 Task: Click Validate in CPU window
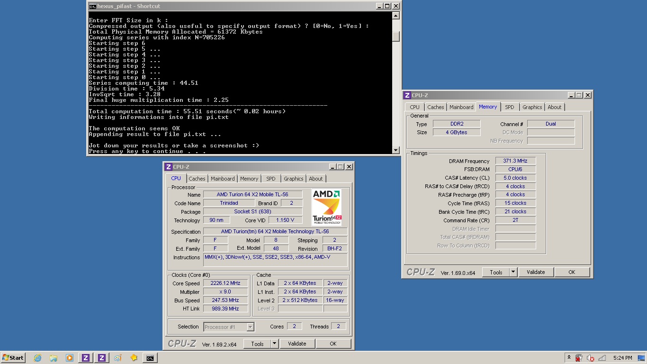pyautogui.click(x=297, y=344)
